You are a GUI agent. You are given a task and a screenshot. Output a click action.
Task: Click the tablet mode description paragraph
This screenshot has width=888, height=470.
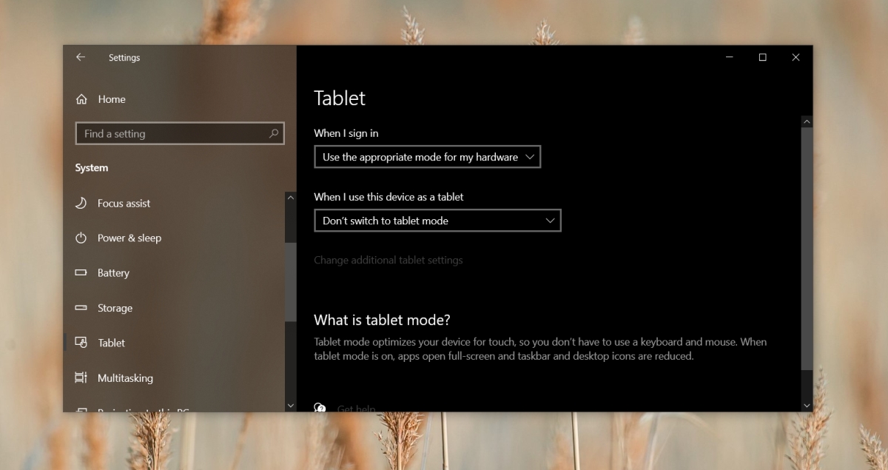click(x=540, y=349)
